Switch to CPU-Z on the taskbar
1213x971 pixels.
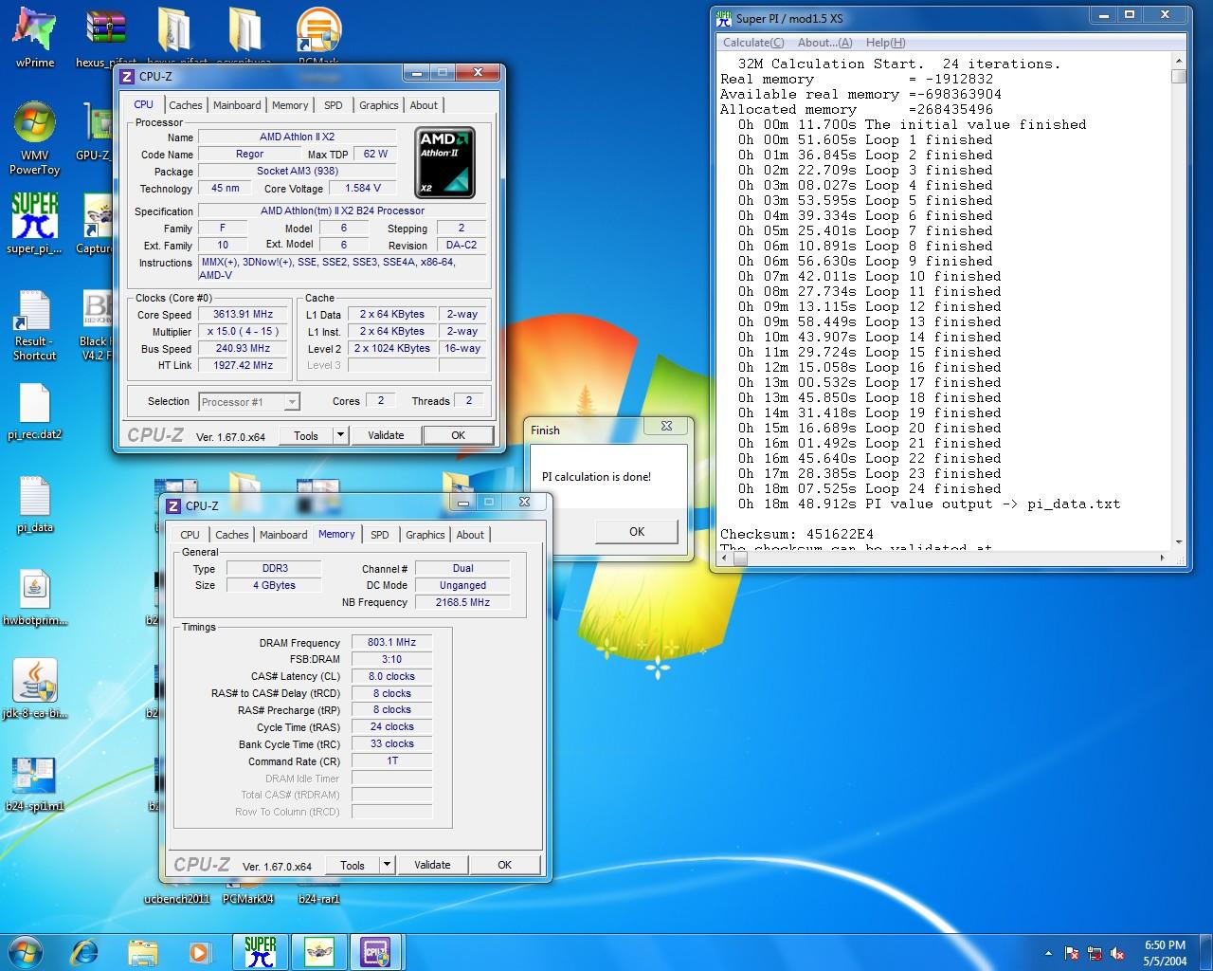click(x=376, y=951)
